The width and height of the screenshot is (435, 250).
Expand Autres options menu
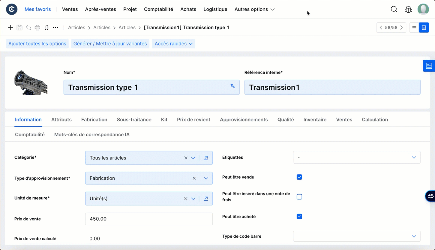[254, 9]
